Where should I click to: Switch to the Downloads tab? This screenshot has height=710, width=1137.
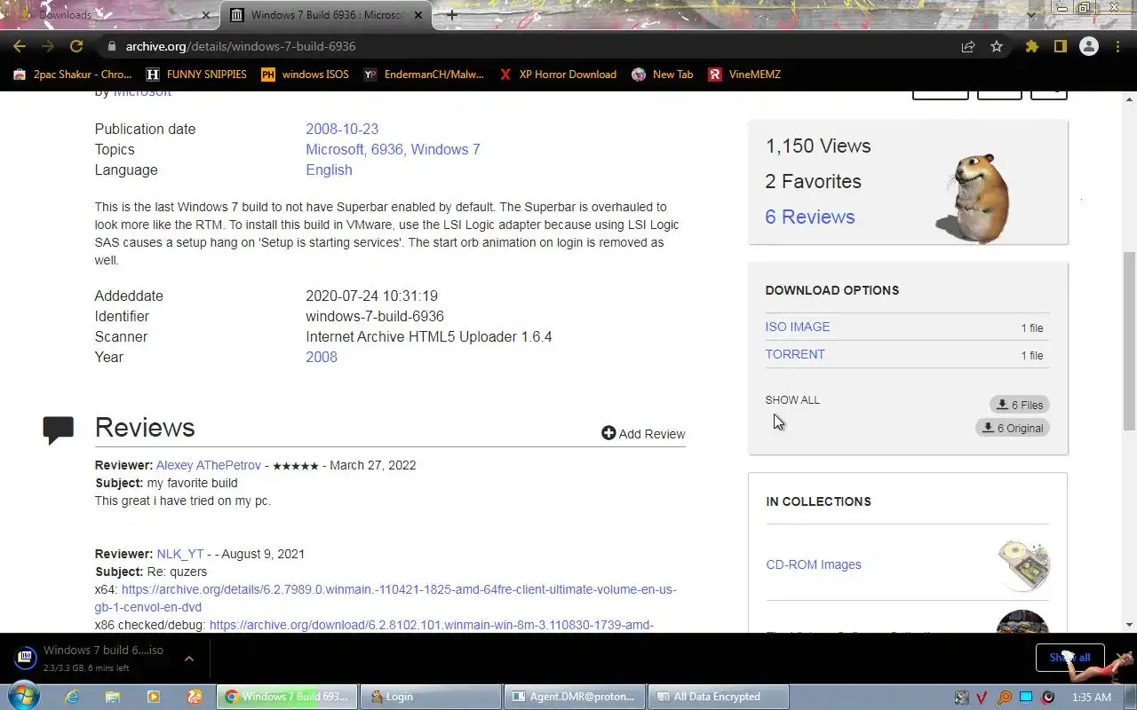pyautogui.click(x=115, y=15)
